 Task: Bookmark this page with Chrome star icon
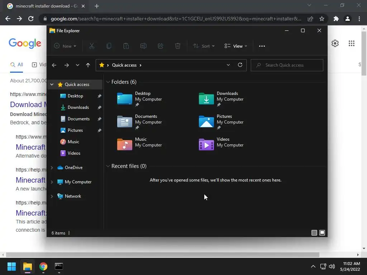tap(322, 19)
